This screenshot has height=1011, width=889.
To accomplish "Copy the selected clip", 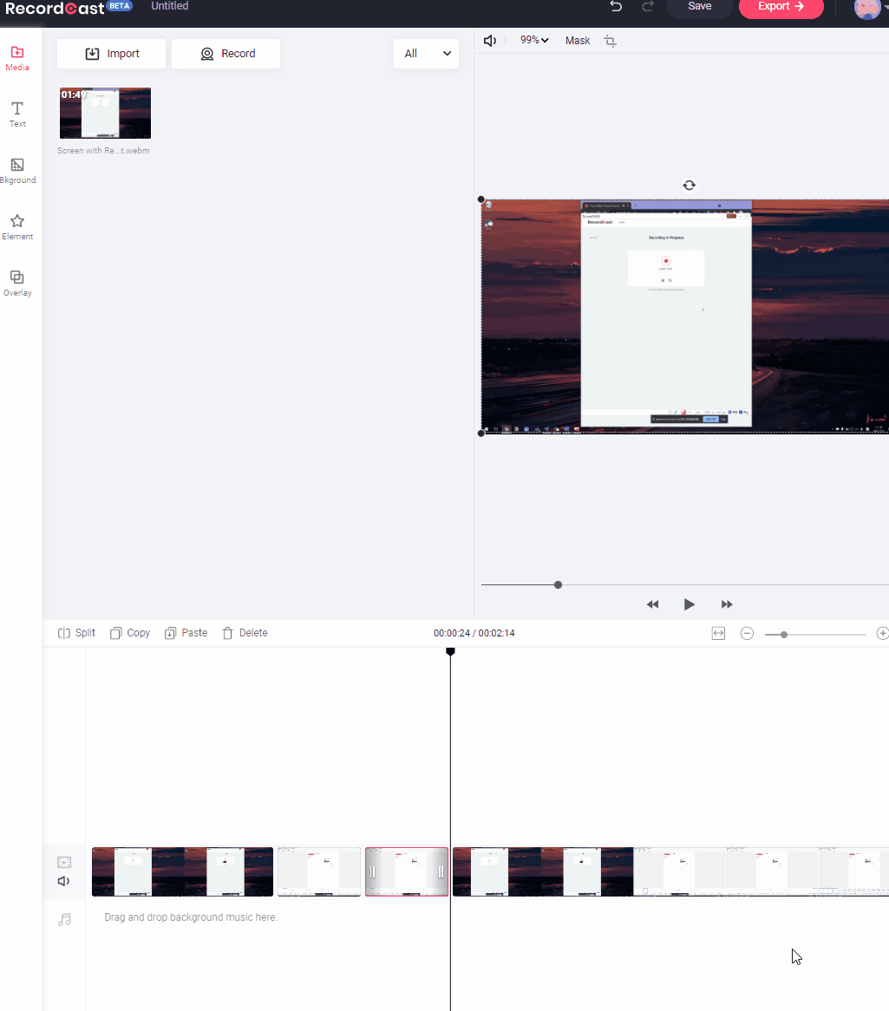I will click(130, 633).
